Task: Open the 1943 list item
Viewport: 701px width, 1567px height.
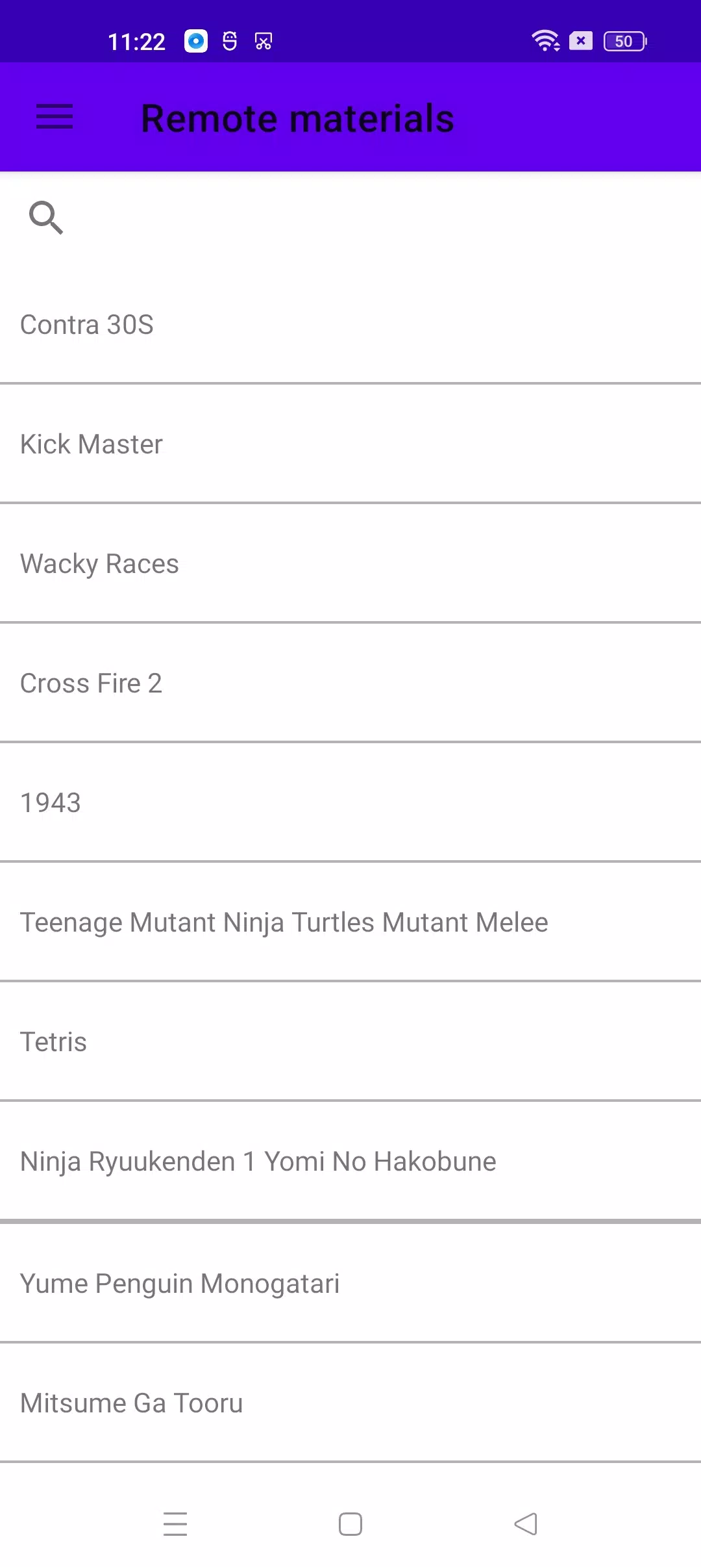Action: (51, 803)
